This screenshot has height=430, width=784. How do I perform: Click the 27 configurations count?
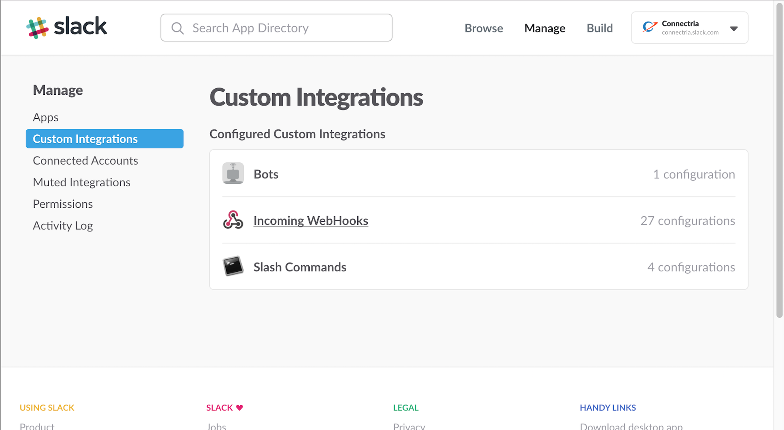tap(688, 220)
